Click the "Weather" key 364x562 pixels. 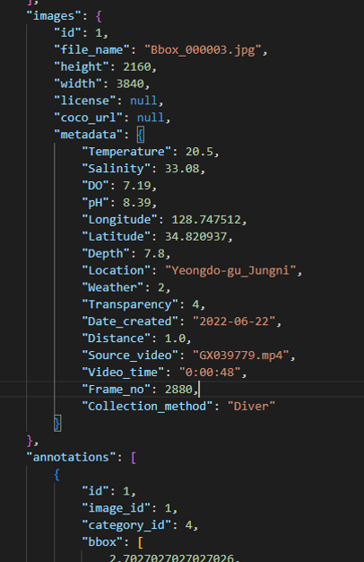pyautogui.click(x=113, y=287)
